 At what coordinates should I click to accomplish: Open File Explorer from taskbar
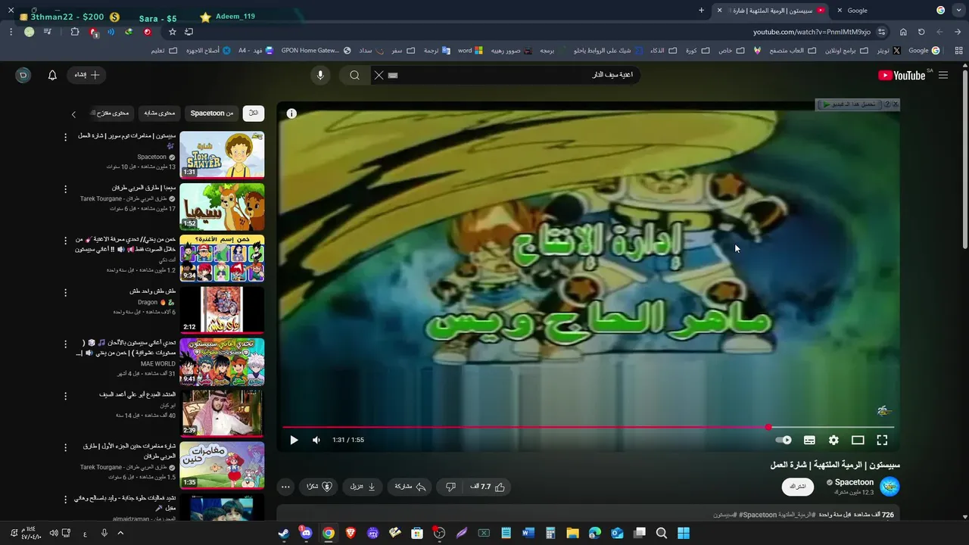pos(572,533)
